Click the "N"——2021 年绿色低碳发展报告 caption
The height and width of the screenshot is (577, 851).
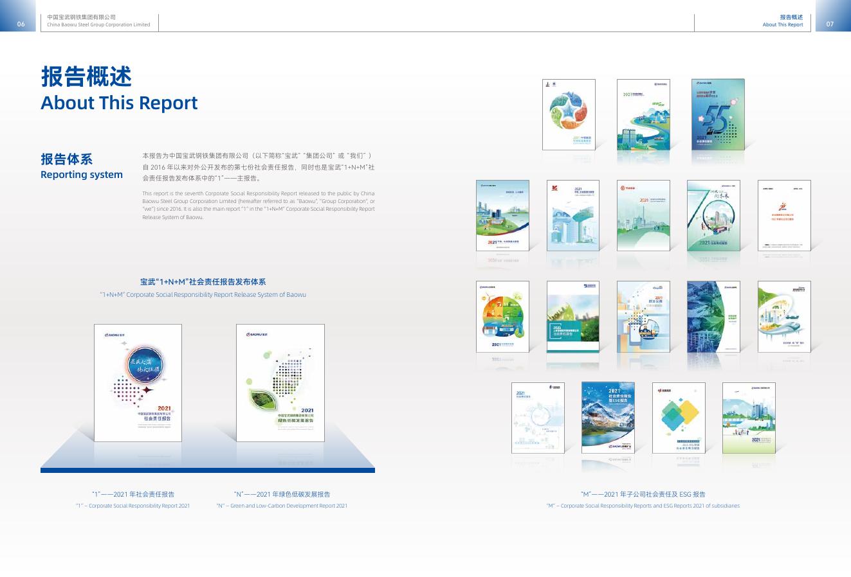tap(282, 494)
